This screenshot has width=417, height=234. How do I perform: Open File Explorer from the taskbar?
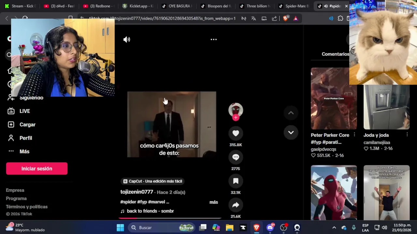pyautogui.click(x=230, y=227)
